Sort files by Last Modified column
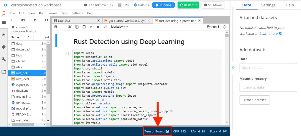 pyautogui.click(x=41, y=37)
